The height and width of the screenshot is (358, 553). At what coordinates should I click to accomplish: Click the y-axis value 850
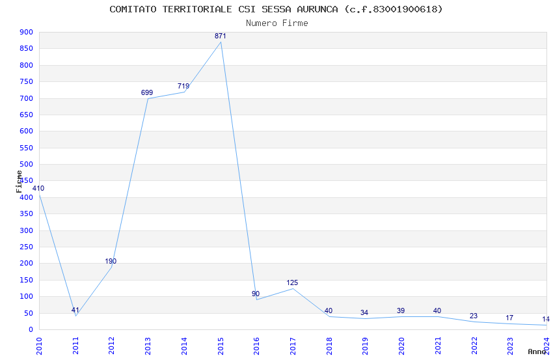(x=27, y=49)
